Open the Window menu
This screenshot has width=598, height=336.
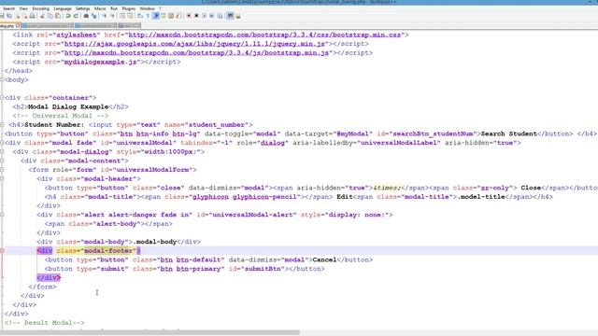[x=148, y=8]
